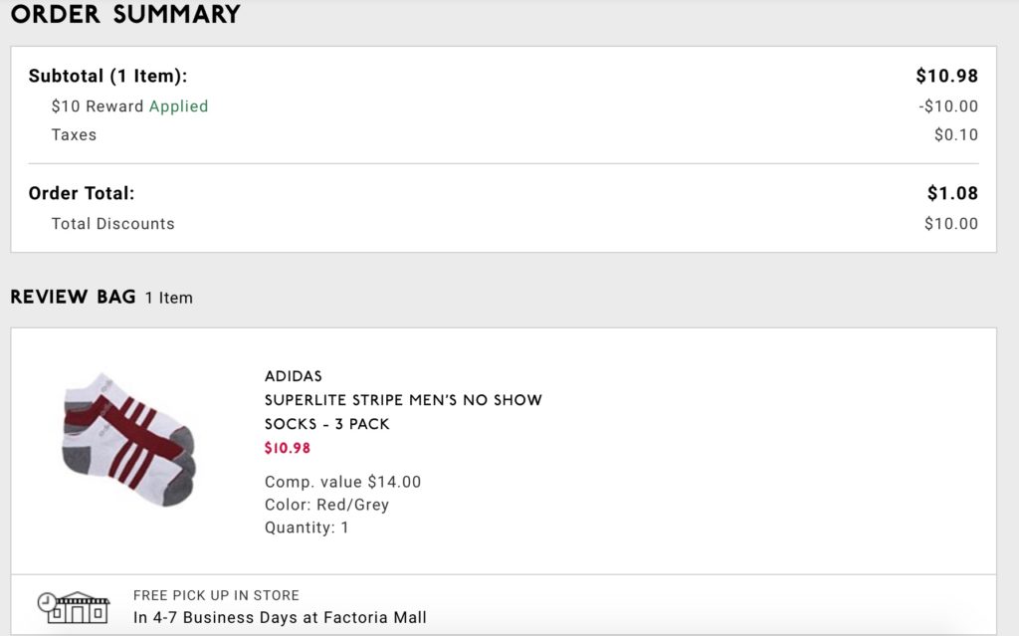
Task: Click the 1 Item count beside Review Bag
Action: click(169, 298)
